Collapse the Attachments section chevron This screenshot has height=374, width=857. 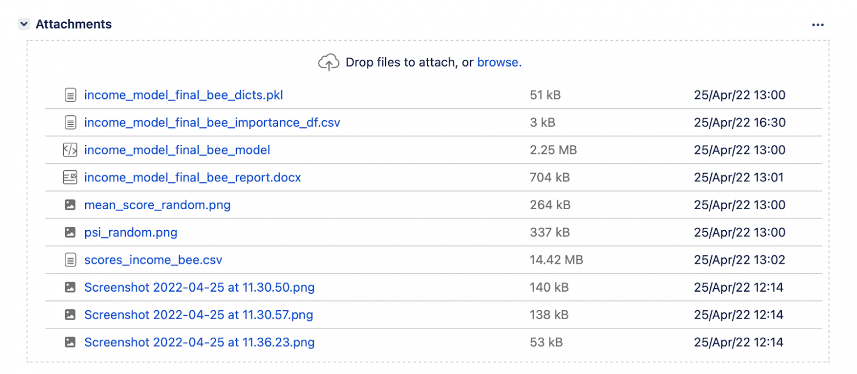pos(24,24)
